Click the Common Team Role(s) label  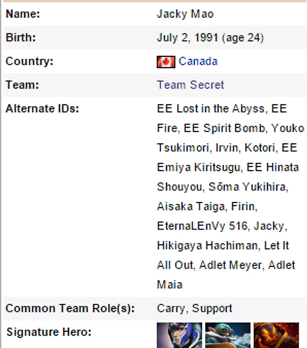click(x=70, y=308)
